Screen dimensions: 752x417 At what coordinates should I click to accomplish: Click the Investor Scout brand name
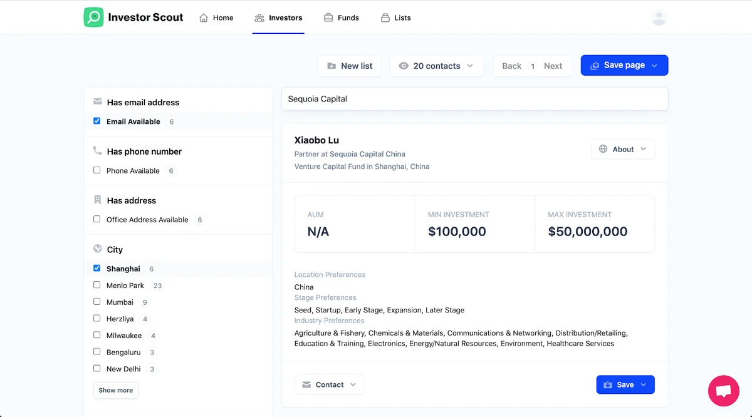145,18
